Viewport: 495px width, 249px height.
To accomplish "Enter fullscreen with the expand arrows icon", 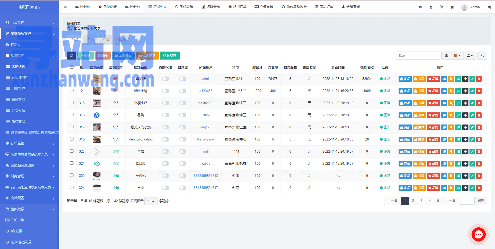I will point(452,7).
